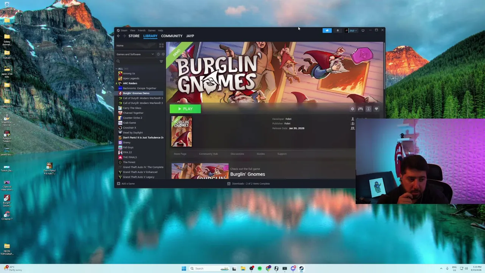Open the JAYP profile tab
The width and height of the screenshot is (485, 273).
tap(190, 36)
